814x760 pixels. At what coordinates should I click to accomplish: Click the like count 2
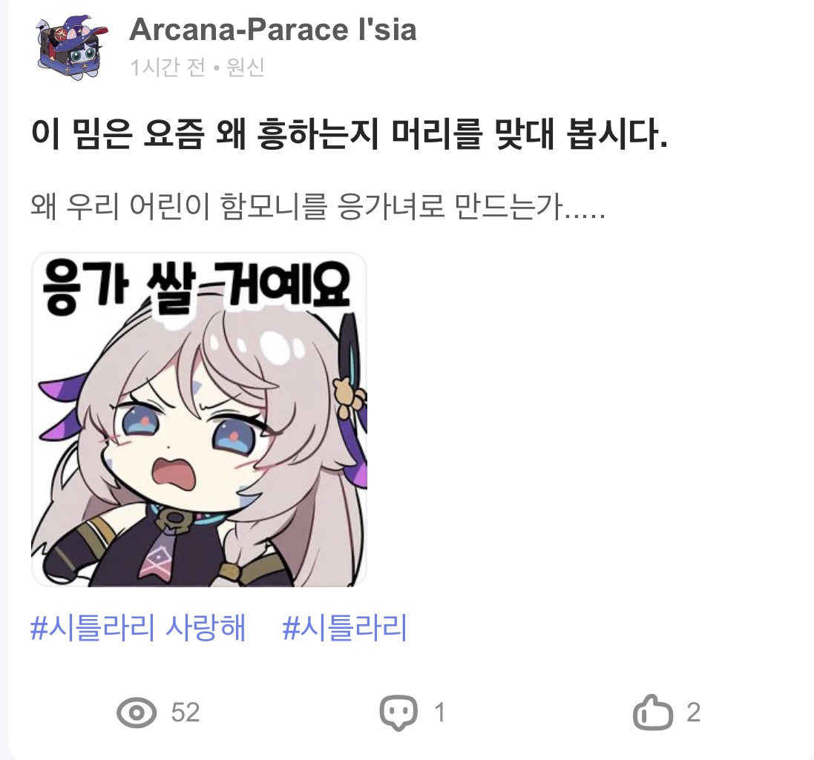point(694,713)
